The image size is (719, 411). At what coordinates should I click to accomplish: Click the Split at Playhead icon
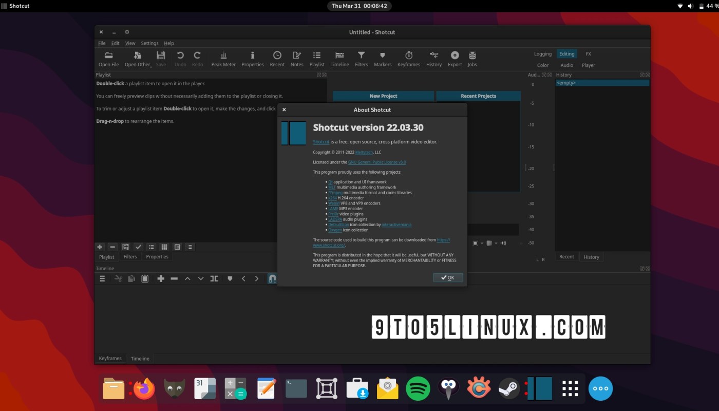pyautogui.click(x=214, y=278)
